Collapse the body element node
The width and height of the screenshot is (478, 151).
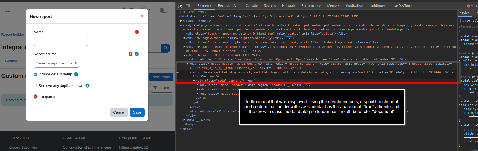click(181, 25)
